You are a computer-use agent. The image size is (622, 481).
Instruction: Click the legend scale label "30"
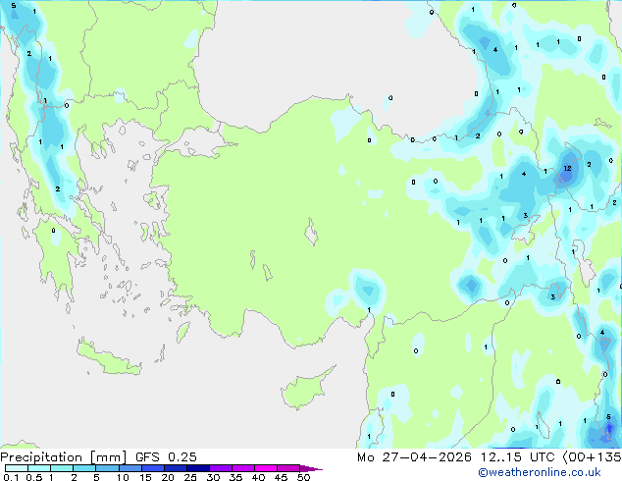click(213, 477)
